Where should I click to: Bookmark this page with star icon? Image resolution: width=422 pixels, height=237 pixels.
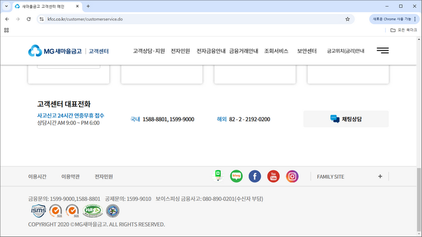coord(347,19)
